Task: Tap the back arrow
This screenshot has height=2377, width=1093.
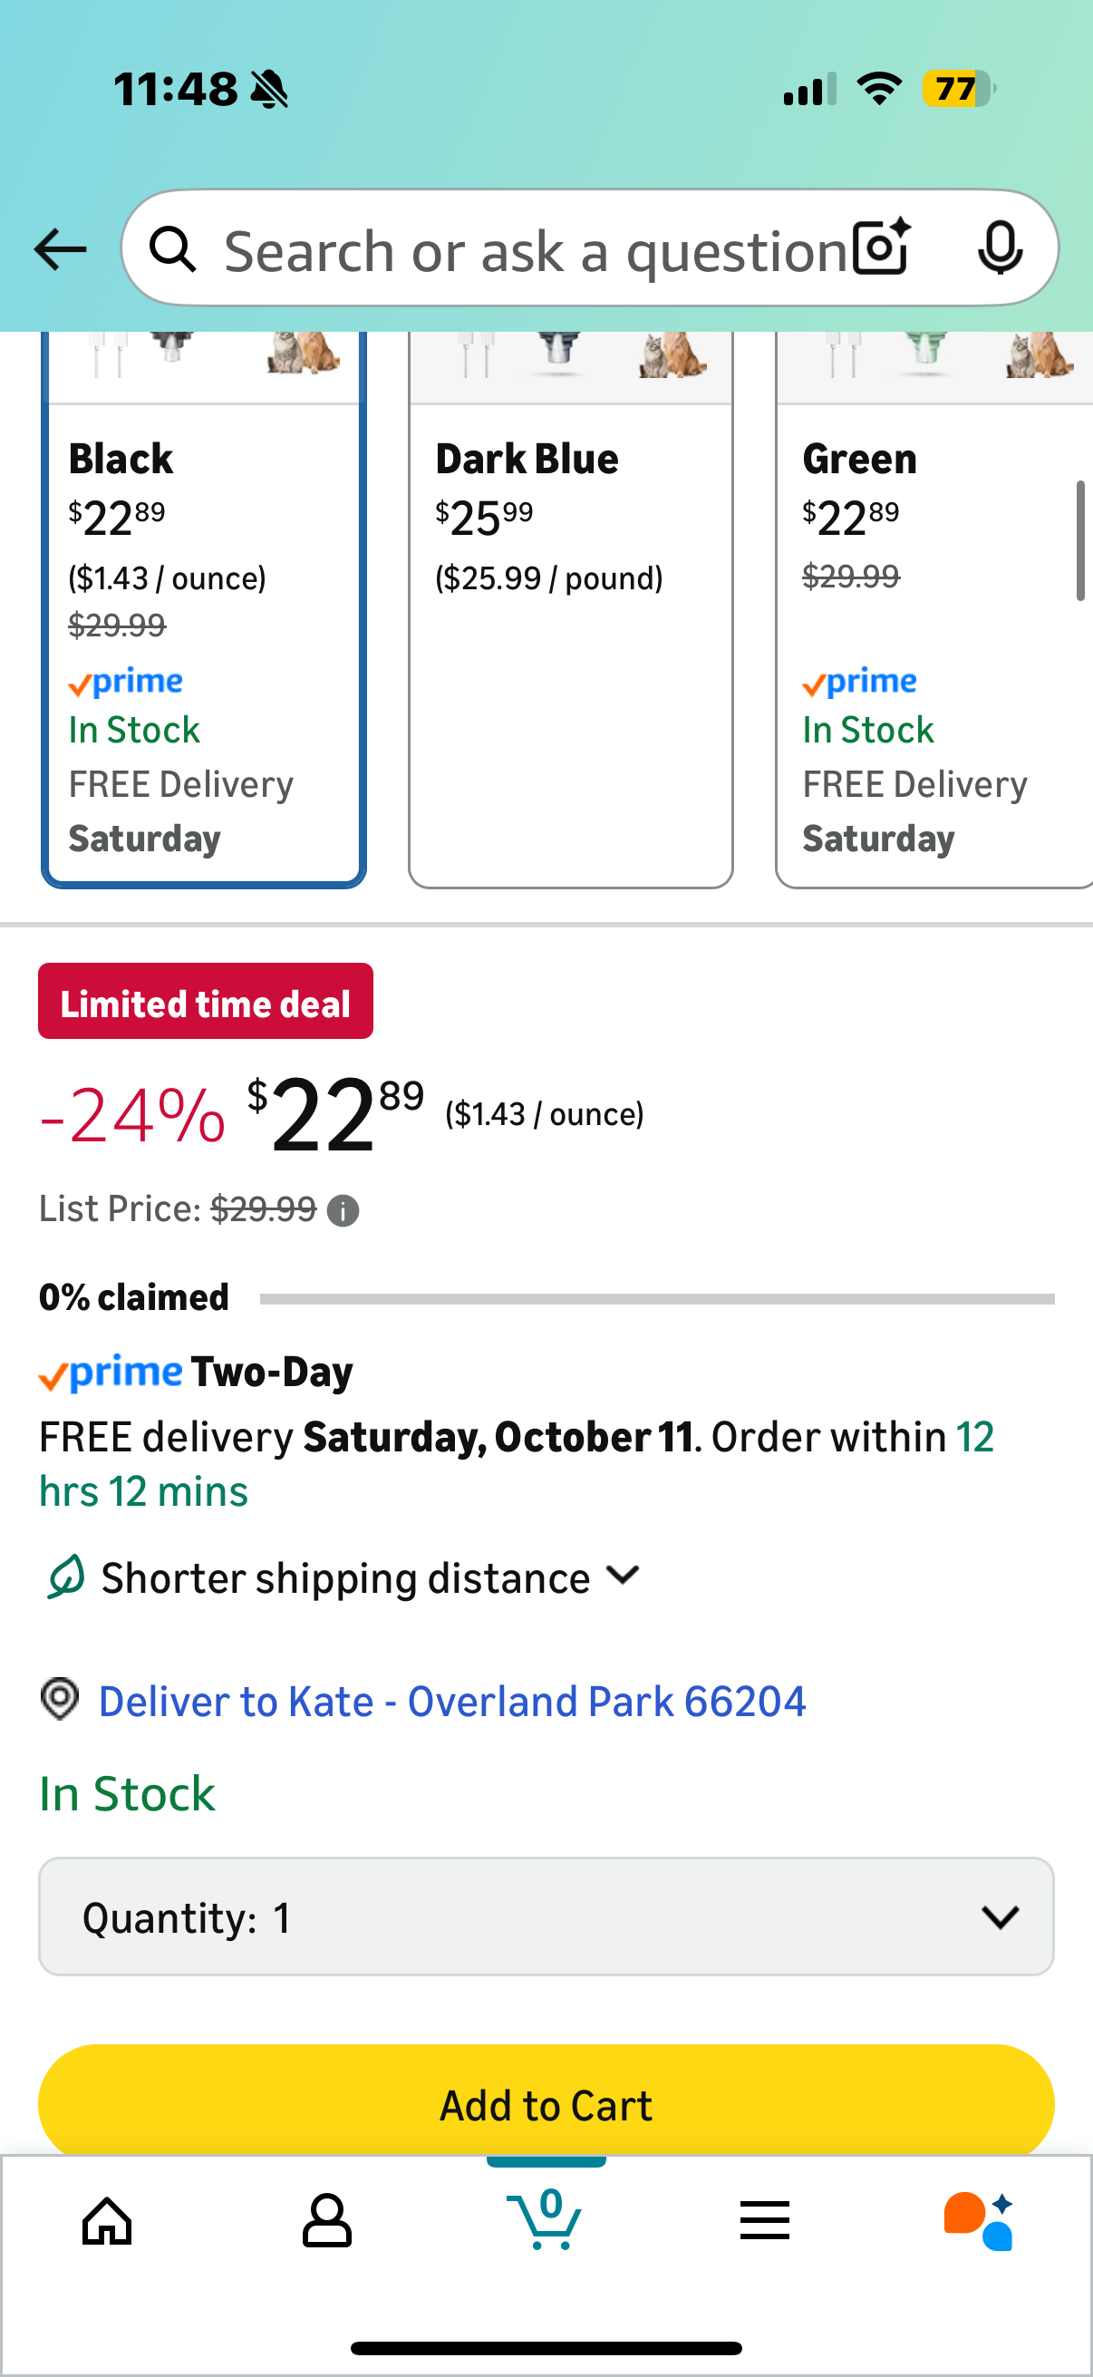Action: [x=60, y=249]
